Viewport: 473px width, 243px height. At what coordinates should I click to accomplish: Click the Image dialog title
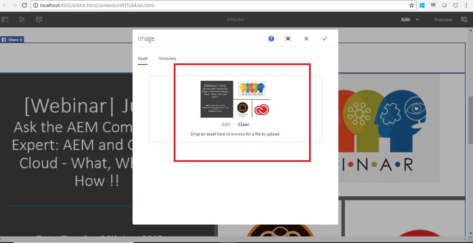click(146, 39)
